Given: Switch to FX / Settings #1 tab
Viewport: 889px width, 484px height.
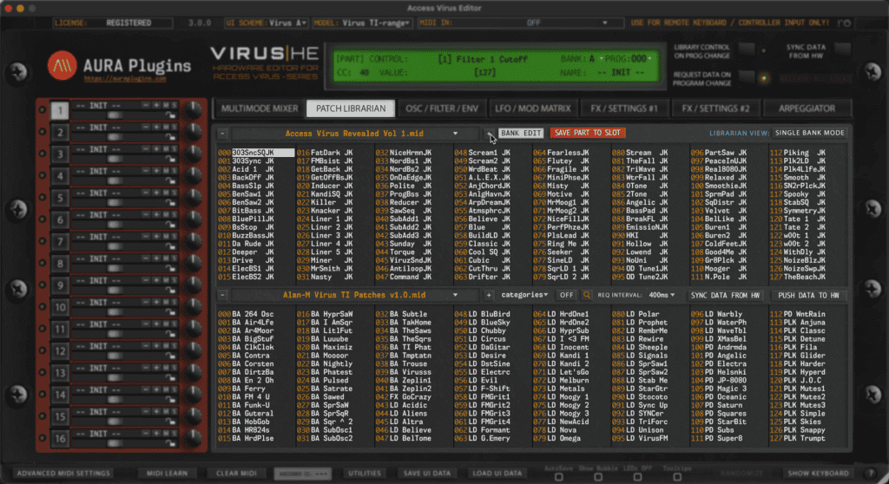Looking at the screenshot, I should (624, 108).
